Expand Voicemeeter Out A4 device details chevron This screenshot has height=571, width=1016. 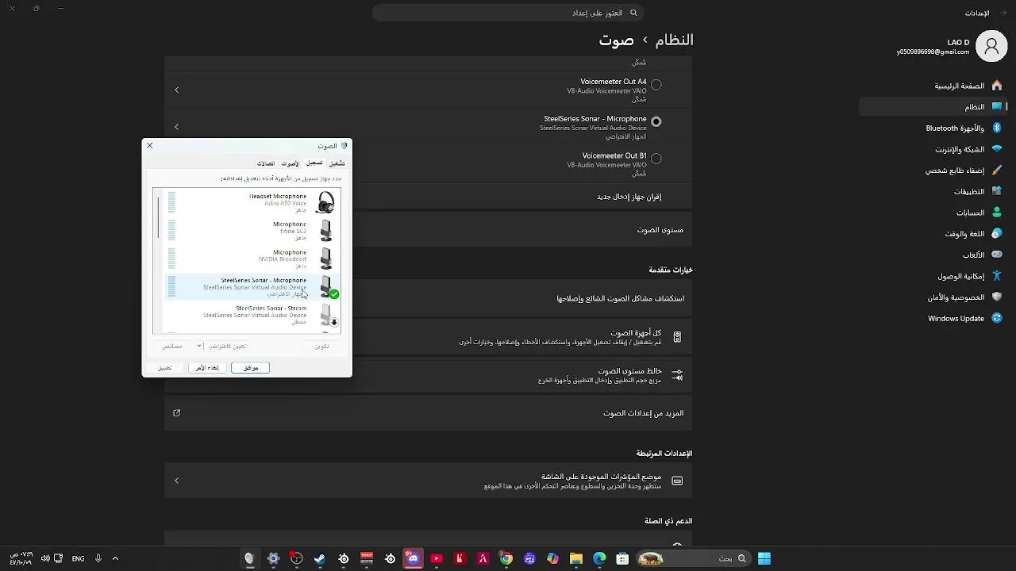[x=177, y=90]
